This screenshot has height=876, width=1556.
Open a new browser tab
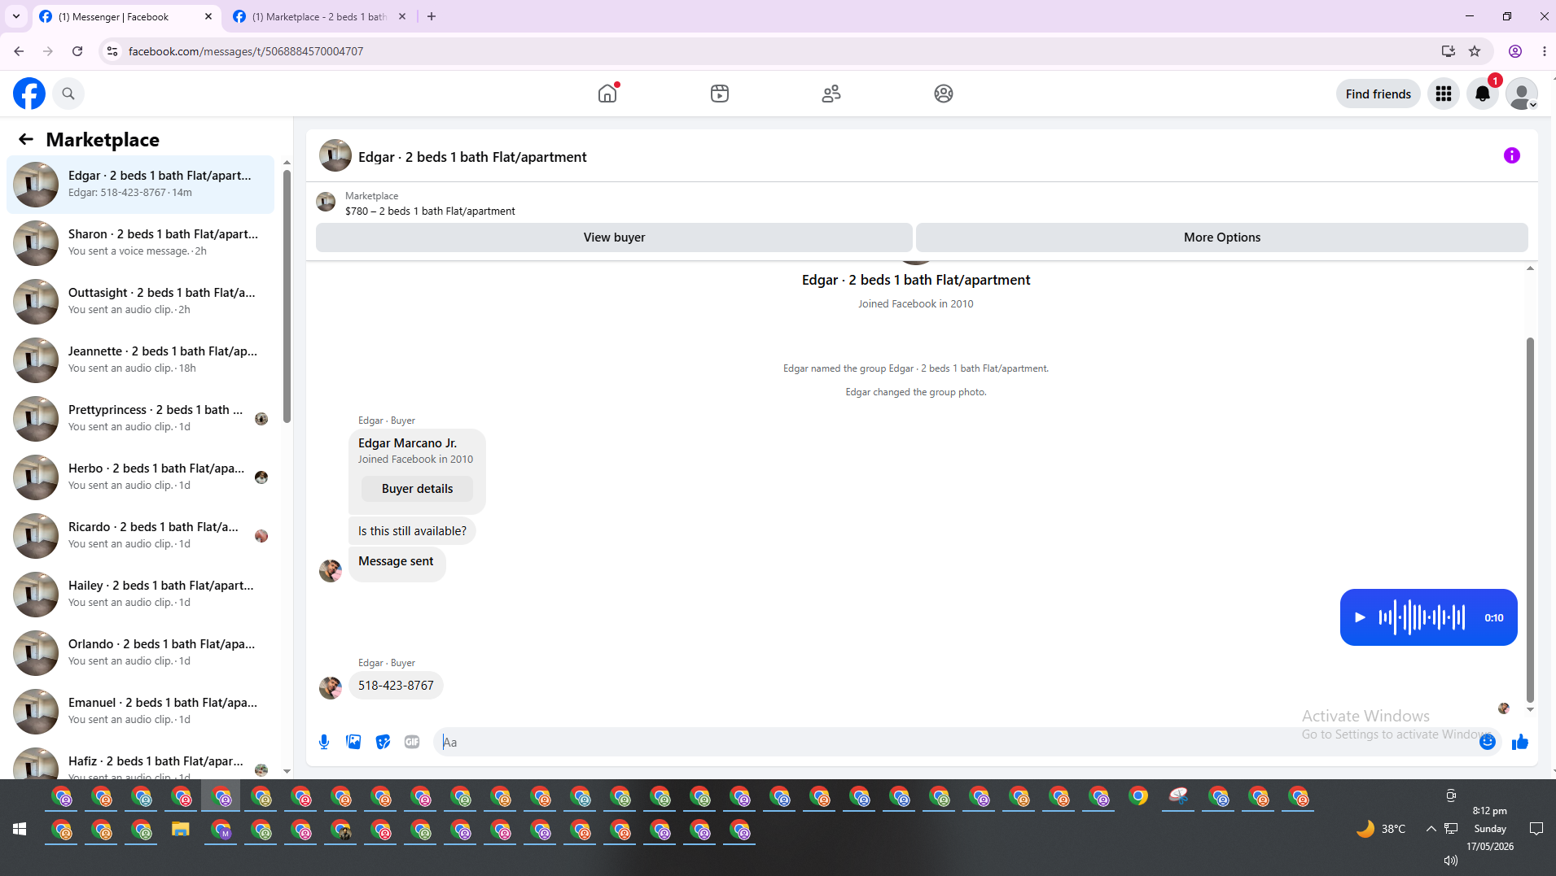point(432,16)
